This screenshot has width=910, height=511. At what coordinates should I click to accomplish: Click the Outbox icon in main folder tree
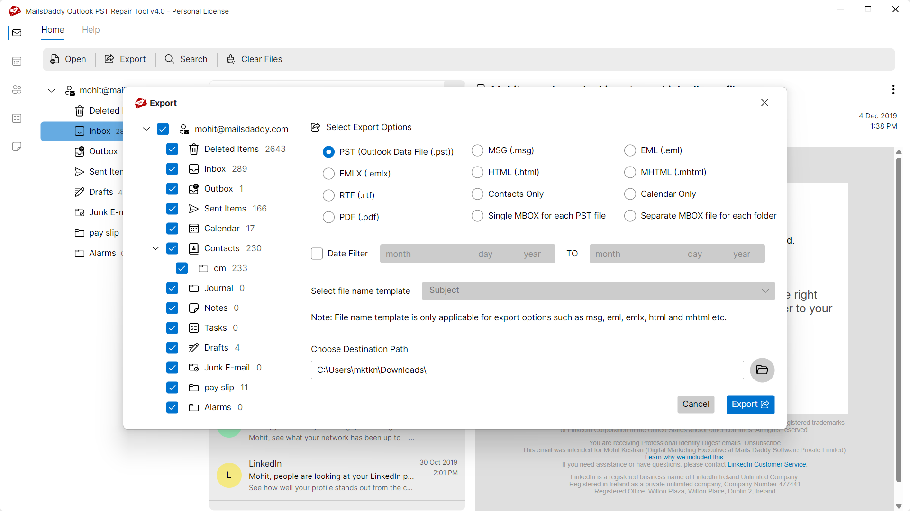(80, 151)
